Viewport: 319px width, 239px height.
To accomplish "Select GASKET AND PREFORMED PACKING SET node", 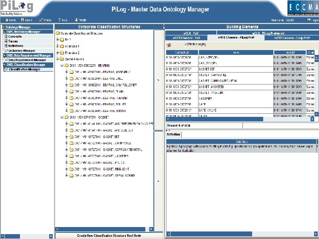I will (114, 124).
